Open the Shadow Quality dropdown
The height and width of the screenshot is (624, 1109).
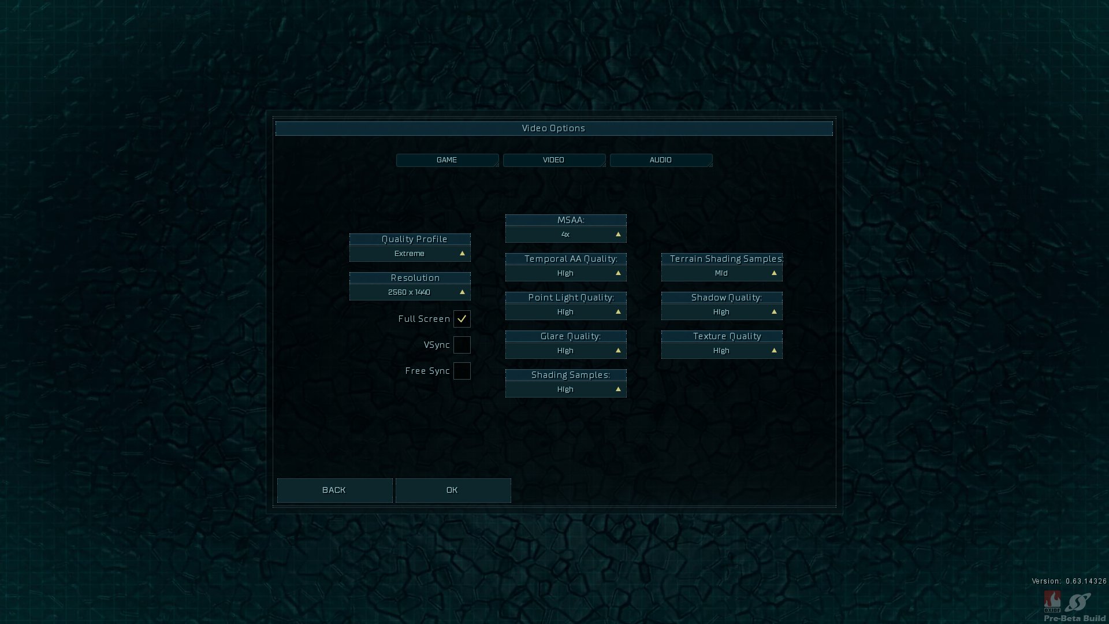721,312
